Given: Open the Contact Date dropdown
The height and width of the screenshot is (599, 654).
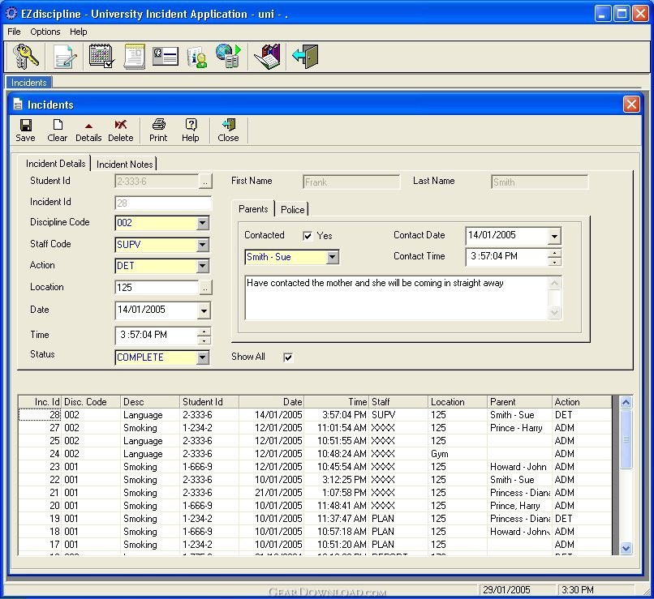Looking at the screenshot, I should tap(554, 236).
